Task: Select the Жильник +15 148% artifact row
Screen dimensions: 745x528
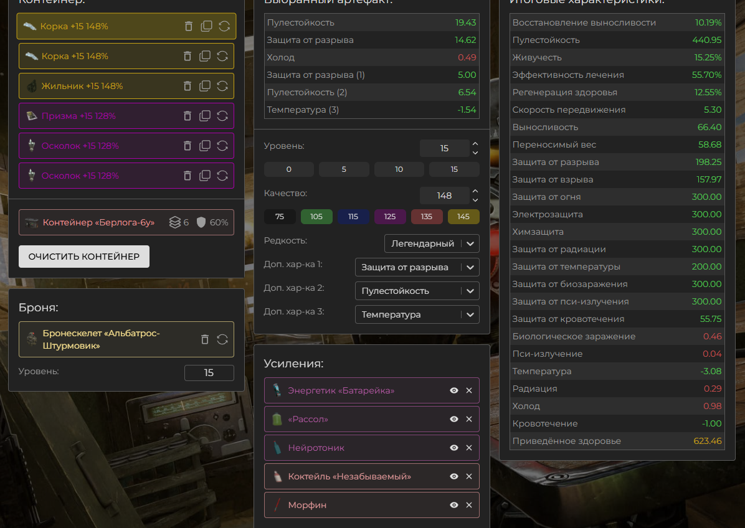Action: [126, 86]
